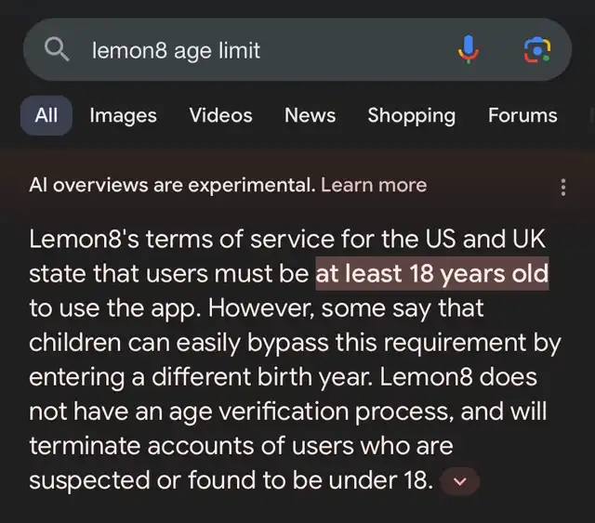This screenshot has height=523, width=595.
Task: Switch to the Images tab
Action: coord(123,115)
